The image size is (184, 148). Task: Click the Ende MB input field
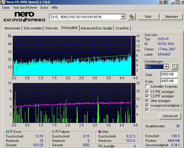169,81
